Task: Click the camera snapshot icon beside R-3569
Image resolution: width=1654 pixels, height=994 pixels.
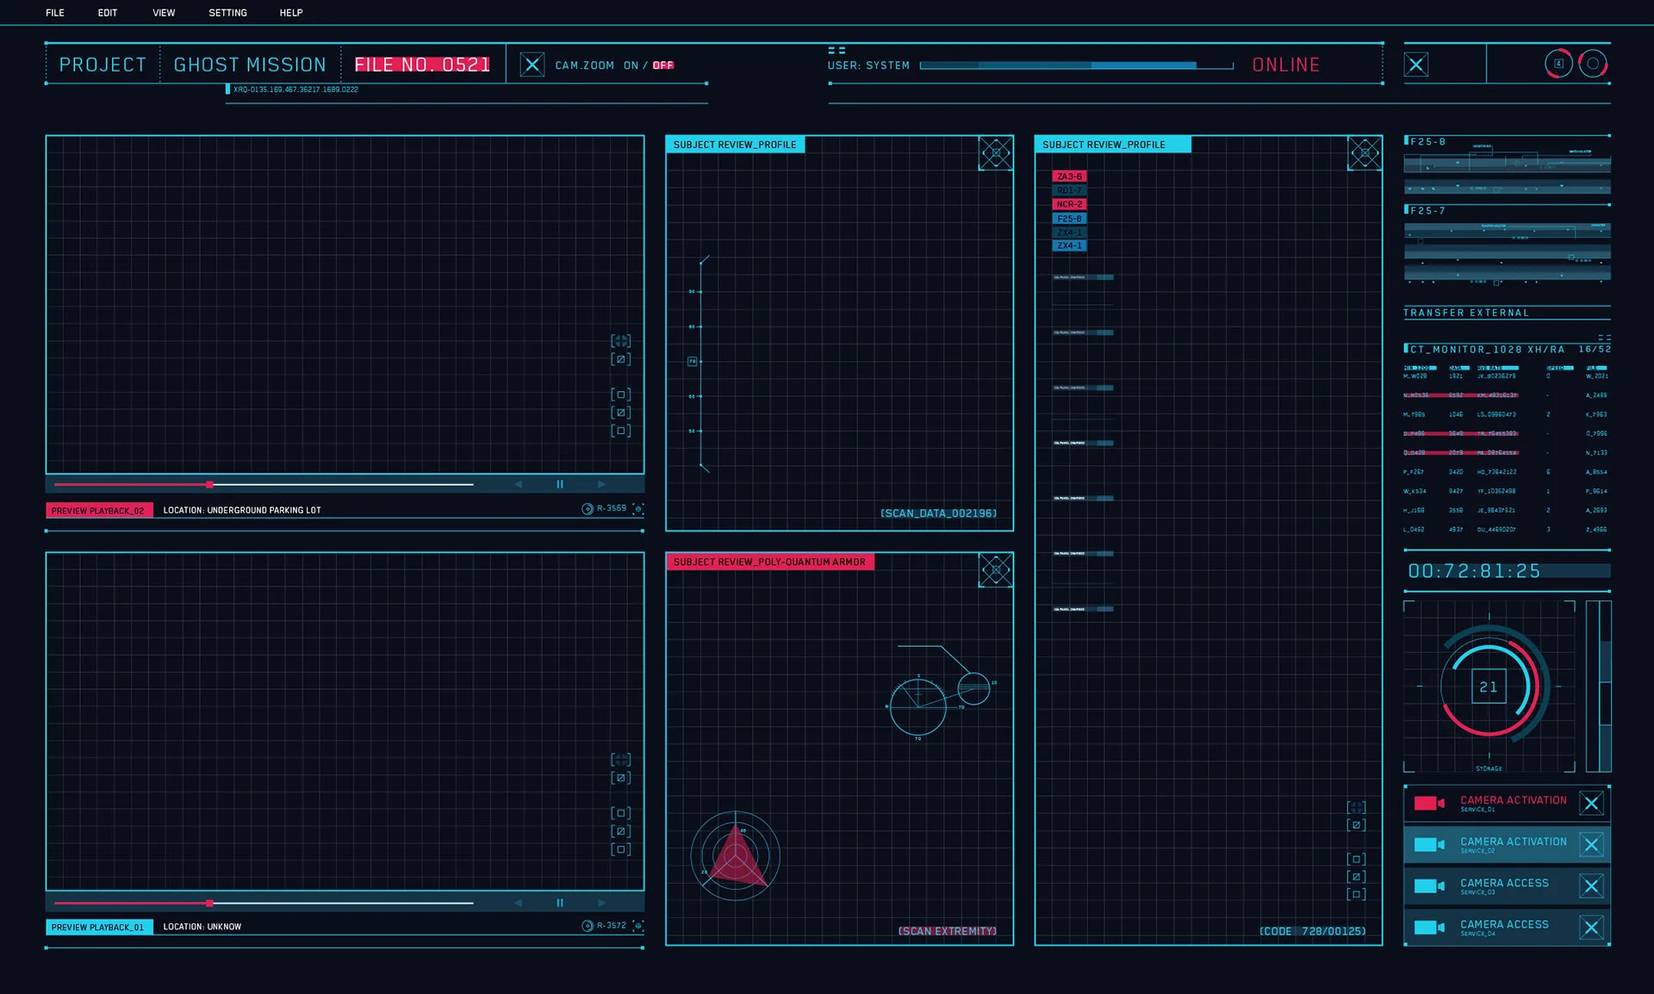Action: pyautogui.click(x=637, y=509)
